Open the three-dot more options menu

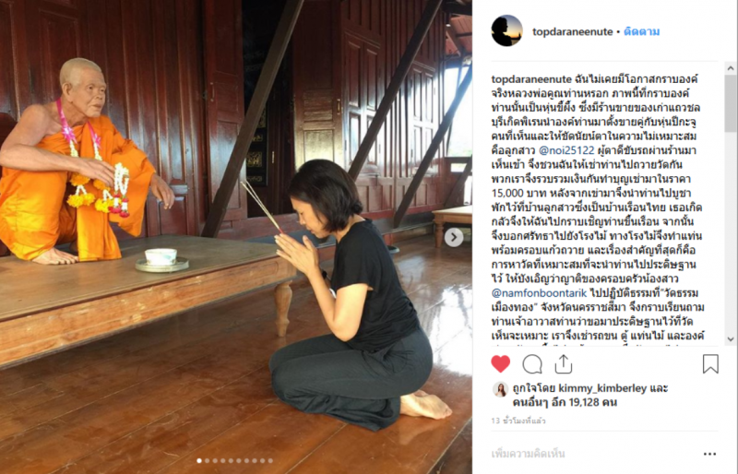(x=709, y=455)
